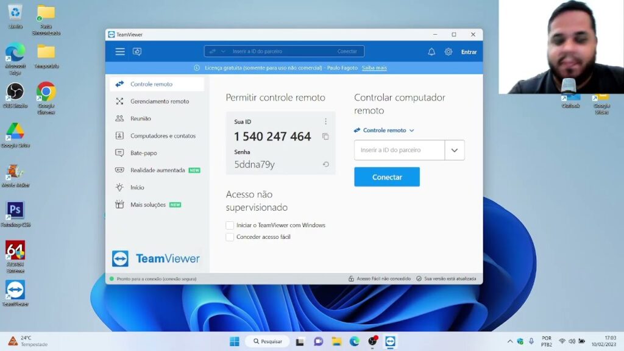This screenshot has height=351, width=624.
Task: Click the blue Conectar button
Action: point(387,177)
